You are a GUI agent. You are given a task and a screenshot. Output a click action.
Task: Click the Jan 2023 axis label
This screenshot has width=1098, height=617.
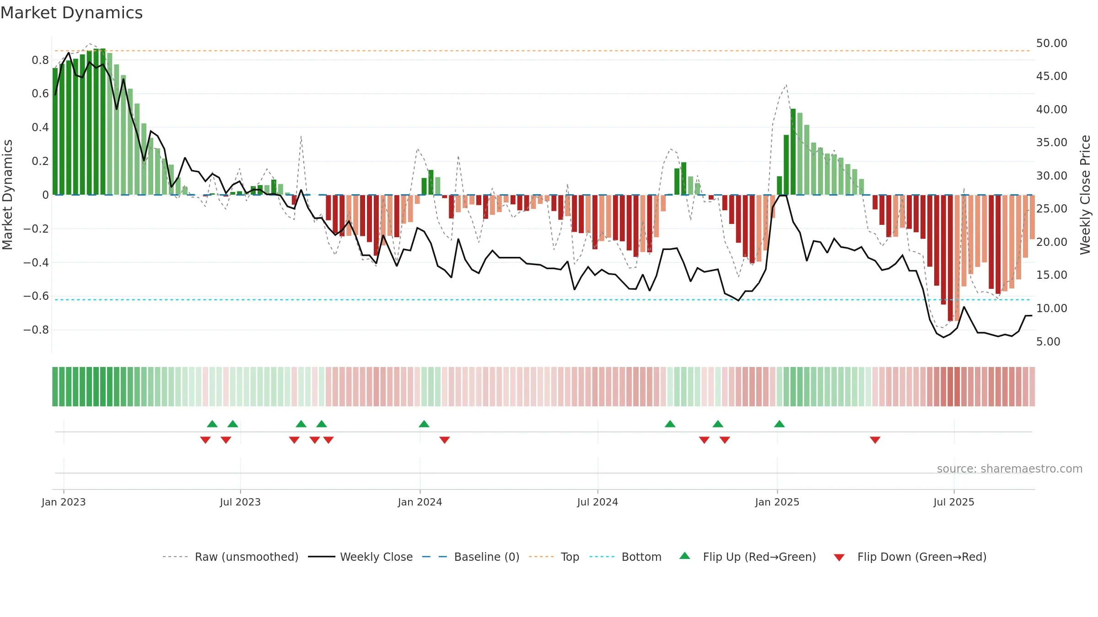click(x=64, y=502)
